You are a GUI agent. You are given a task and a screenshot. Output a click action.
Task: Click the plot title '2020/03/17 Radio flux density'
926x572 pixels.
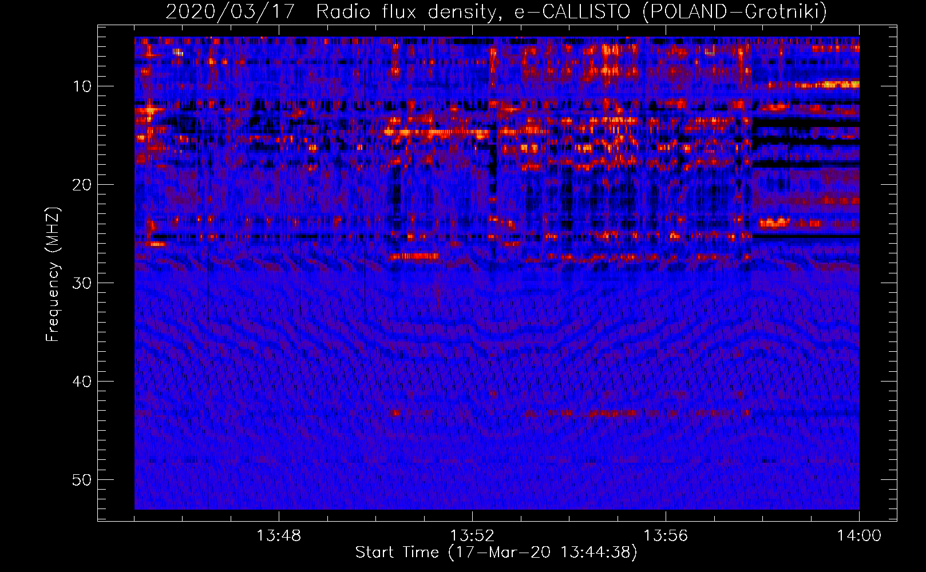[496, 11]
